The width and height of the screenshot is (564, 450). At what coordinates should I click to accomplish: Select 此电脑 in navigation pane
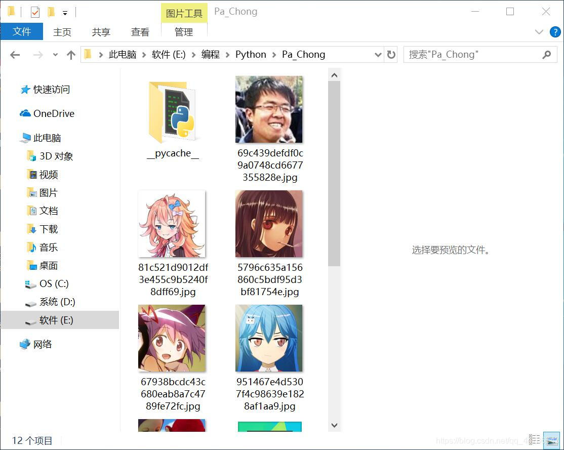[41, 138]
